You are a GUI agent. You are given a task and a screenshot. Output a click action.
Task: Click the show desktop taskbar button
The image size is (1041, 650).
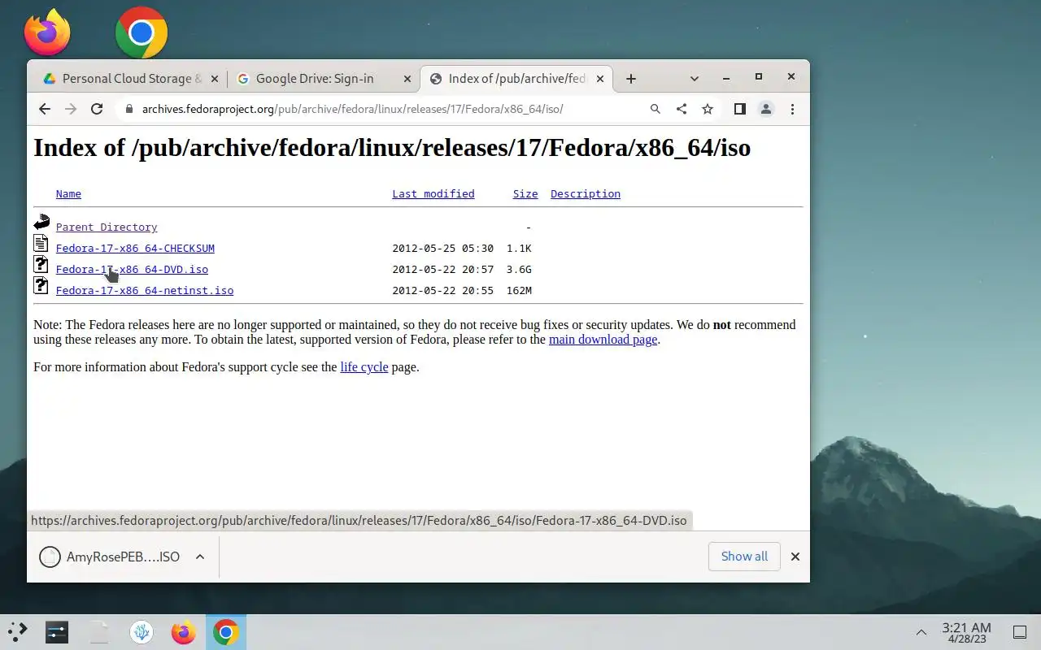[1020, 632]
